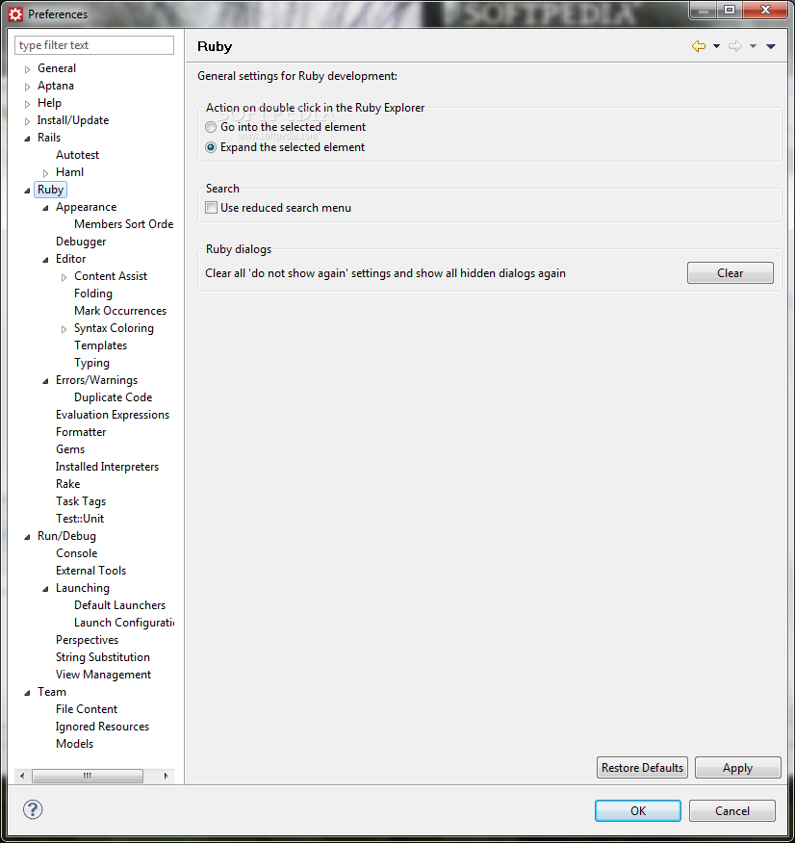
Task: Select Autotest preference page
Action: pyautogui.click(x=77, y=155)
